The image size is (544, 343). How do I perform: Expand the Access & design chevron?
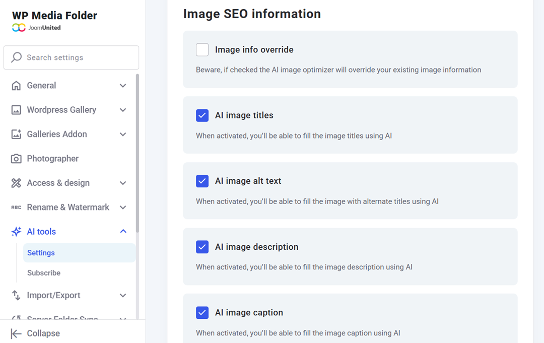(123, 183)
